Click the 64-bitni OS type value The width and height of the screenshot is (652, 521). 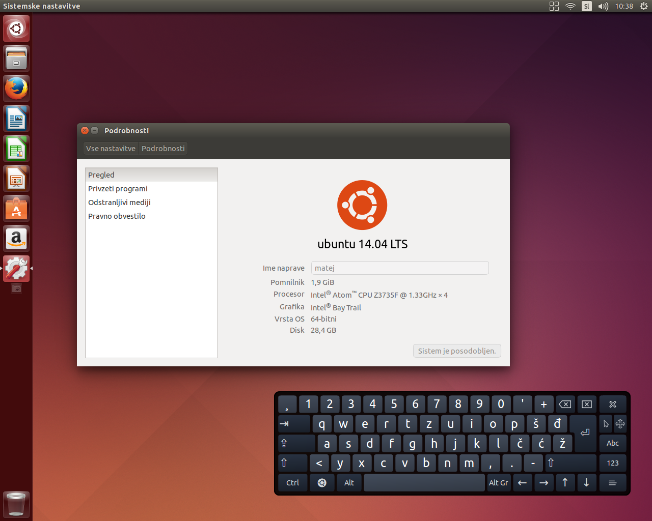click(x=323, y=319)
